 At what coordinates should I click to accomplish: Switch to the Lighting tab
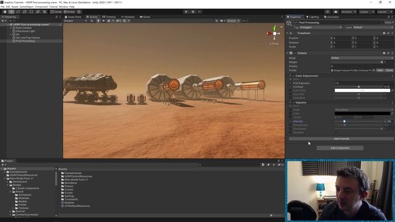pyautogui.click(x=312, y=17)
